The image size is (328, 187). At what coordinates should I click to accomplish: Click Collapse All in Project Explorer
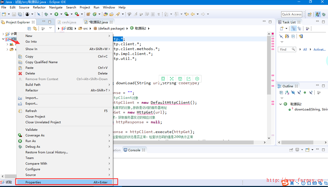[x=29, y=29]
